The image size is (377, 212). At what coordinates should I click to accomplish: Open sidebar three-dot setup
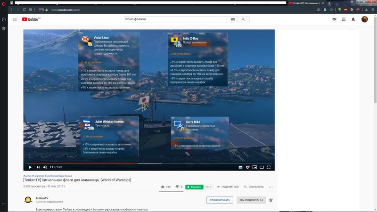coord(4,204)
